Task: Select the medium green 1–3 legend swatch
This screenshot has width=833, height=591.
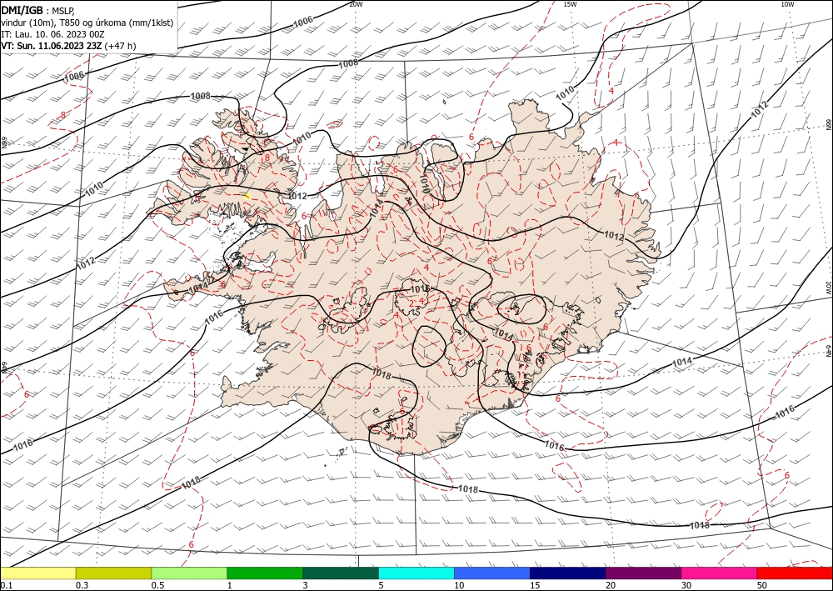Action: tap(265, 573)
